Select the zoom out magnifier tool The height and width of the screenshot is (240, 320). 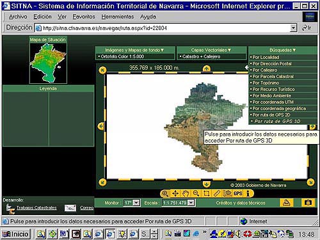point(196,194)
